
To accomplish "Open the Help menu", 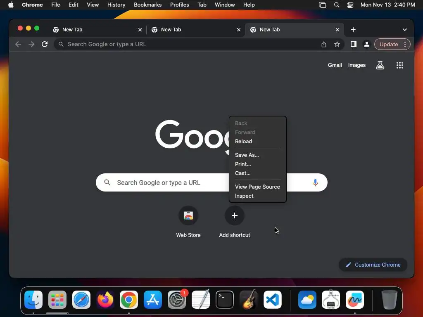I will click(249, 5).
